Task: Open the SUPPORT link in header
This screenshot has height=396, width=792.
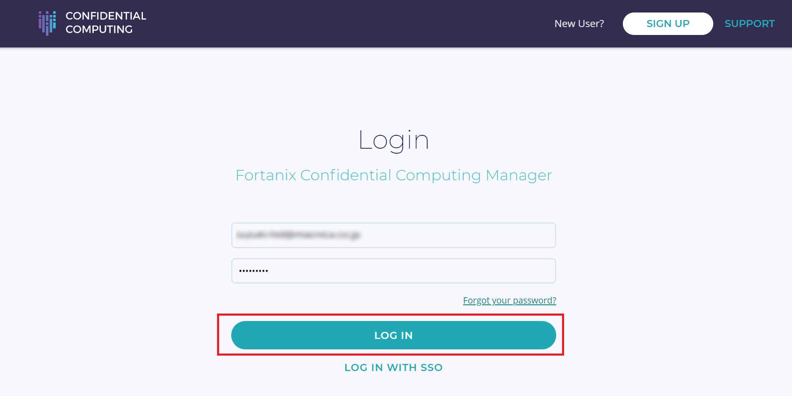Action: 750,24
